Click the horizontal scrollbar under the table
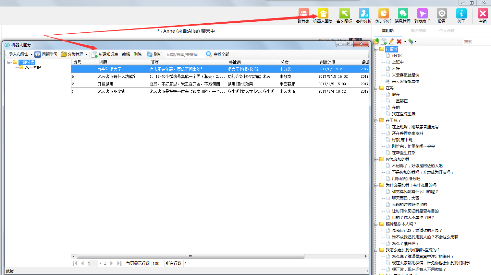 click(190, 256)
